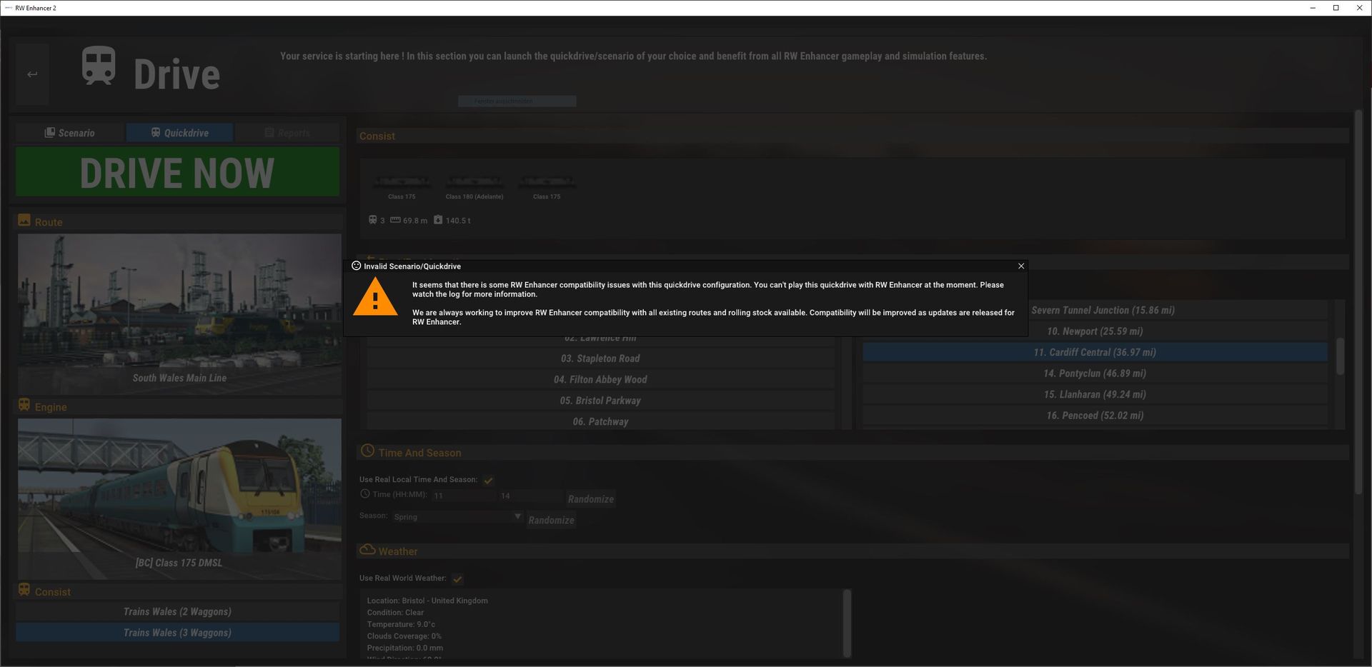Click the orange warning triangle icon
Image resolution: width=1372 pixels, height=667 pixels.
[x=375, y=296]
